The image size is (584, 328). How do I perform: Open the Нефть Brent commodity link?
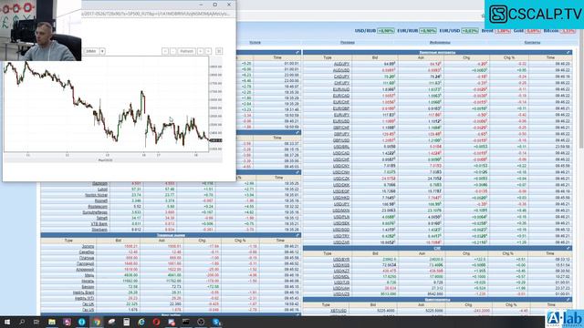click(x=84, y=292)
